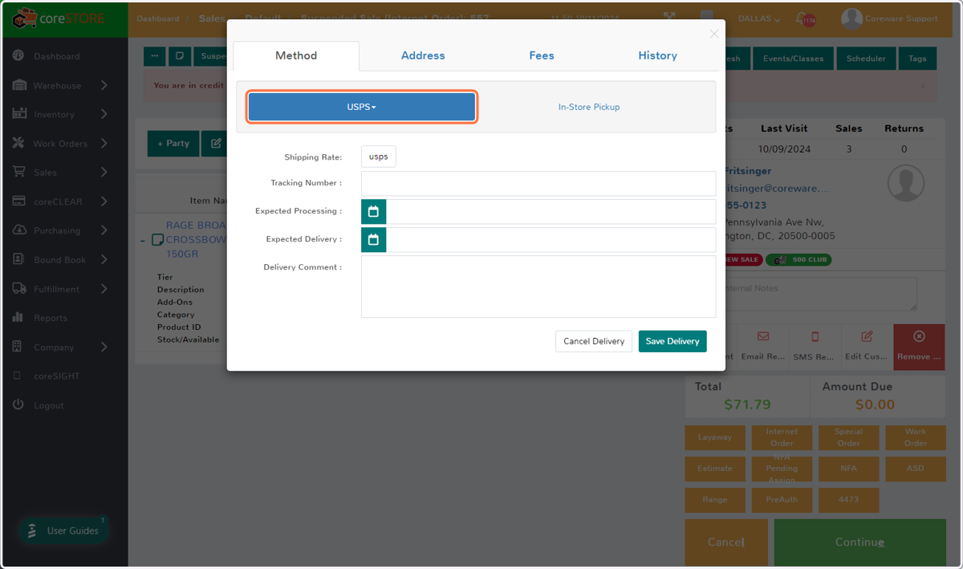The height and width of the screenshot is (569, 963).
Task: Click the PreAuth button
Action: [x=782, y=500]
